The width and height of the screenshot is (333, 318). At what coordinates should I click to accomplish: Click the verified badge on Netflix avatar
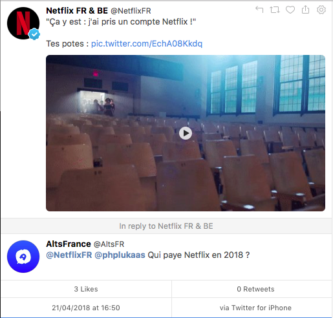pos(34,34)
